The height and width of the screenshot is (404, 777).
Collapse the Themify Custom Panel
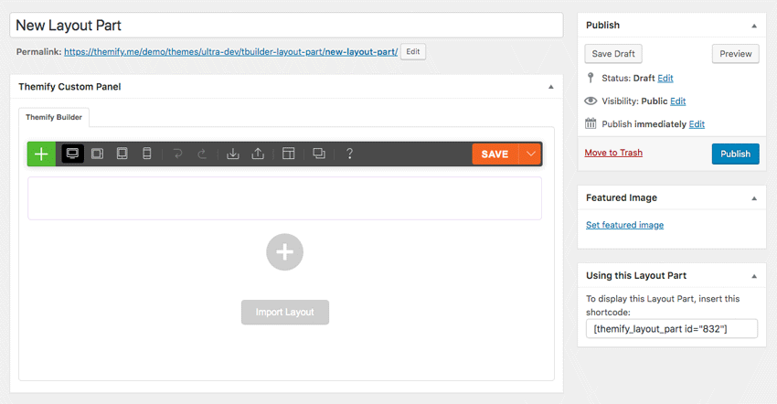pos(551,87)
